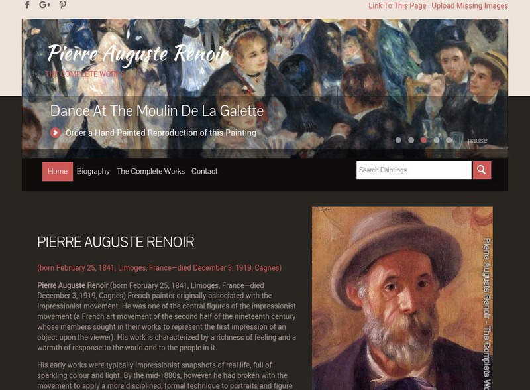
Task: Pause the banner slideshow
Action: coord(477,141)
